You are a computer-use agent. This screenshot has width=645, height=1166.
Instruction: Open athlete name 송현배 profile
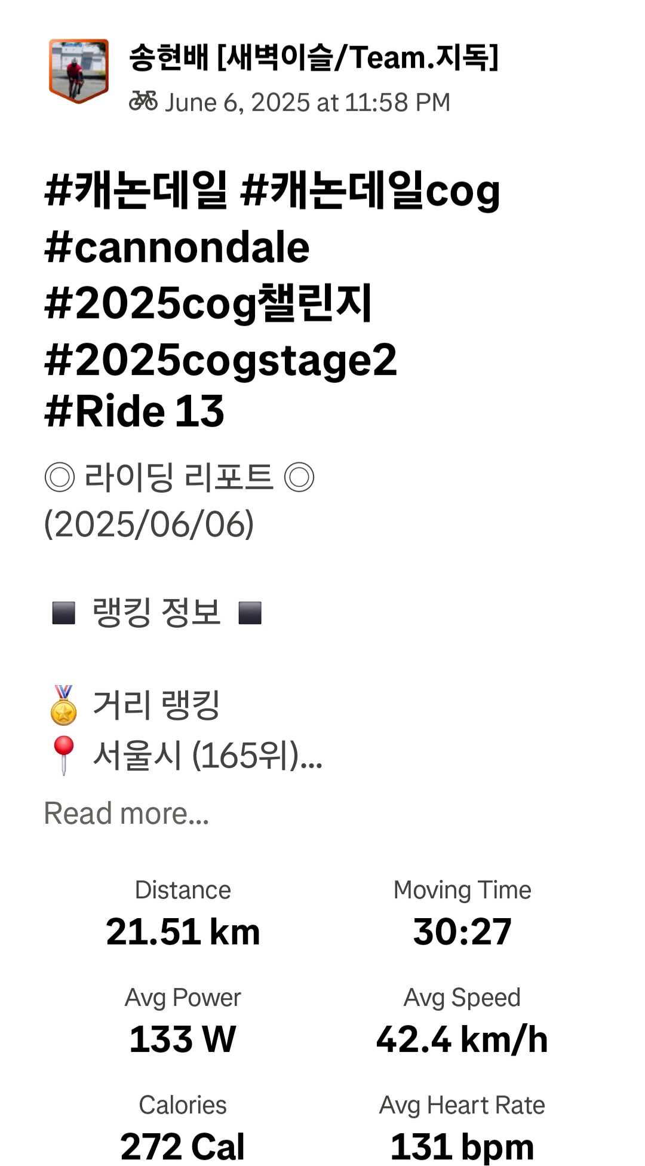pos(313,57)
